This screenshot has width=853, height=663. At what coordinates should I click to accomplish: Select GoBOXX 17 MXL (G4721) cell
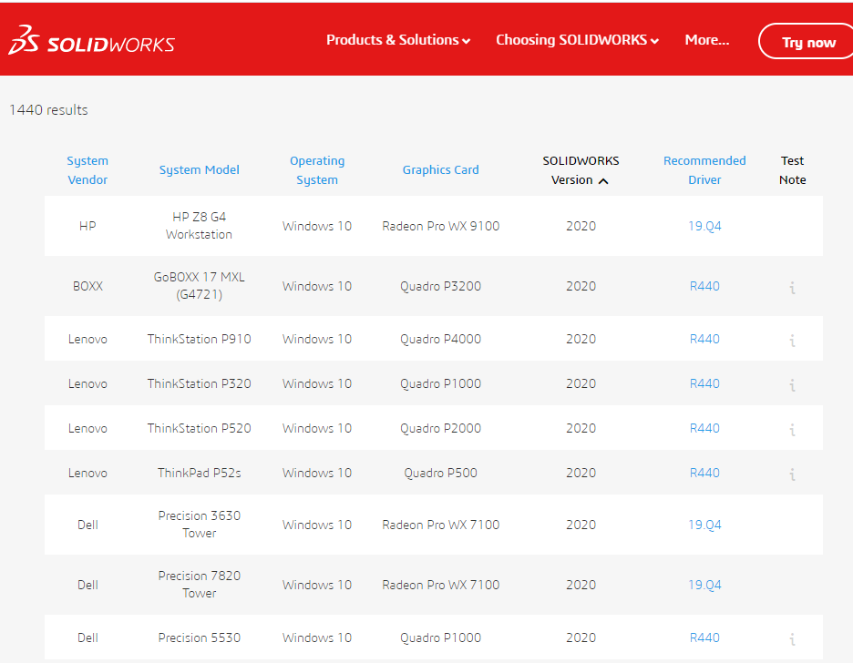[199, 286]
